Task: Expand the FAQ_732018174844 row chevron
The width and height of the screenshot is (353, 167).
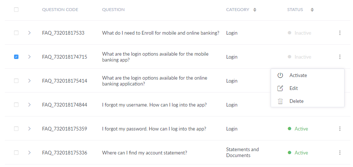Action: [x=29, y=105]
